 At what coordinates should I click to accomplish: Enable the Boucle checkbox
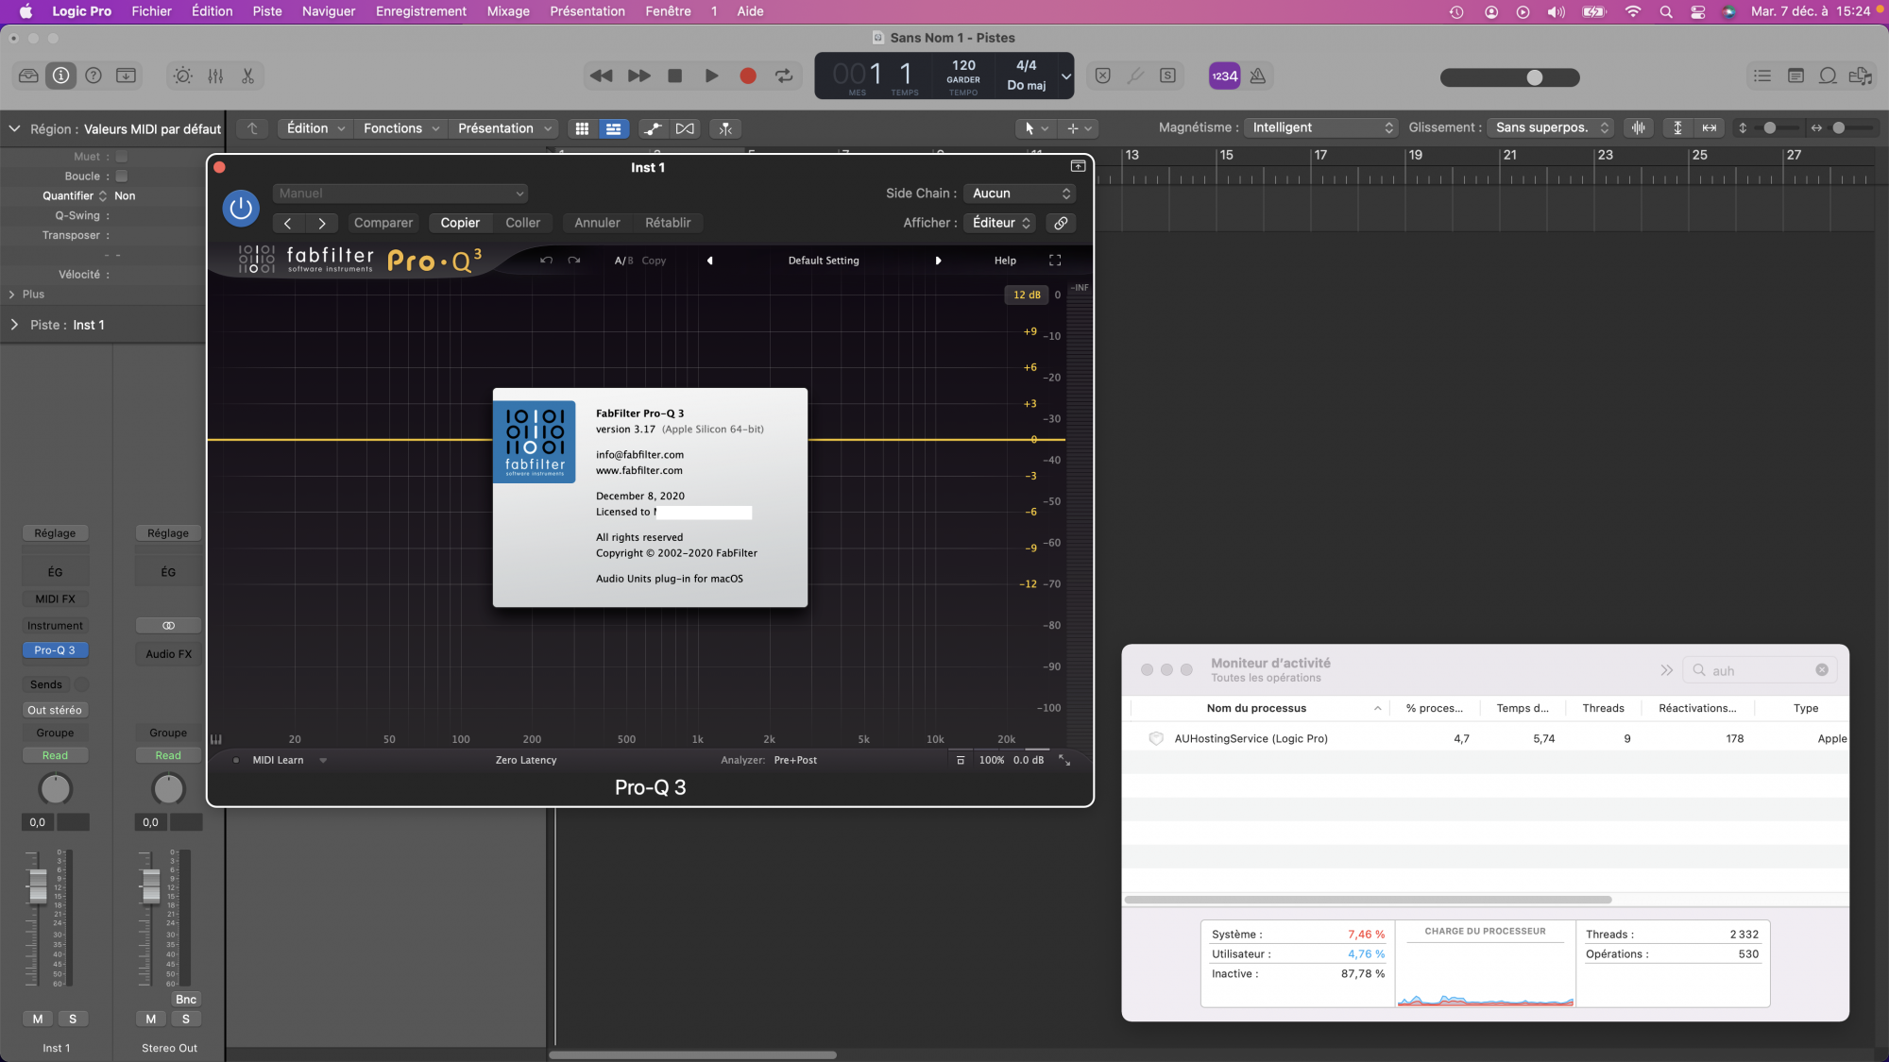122,177
